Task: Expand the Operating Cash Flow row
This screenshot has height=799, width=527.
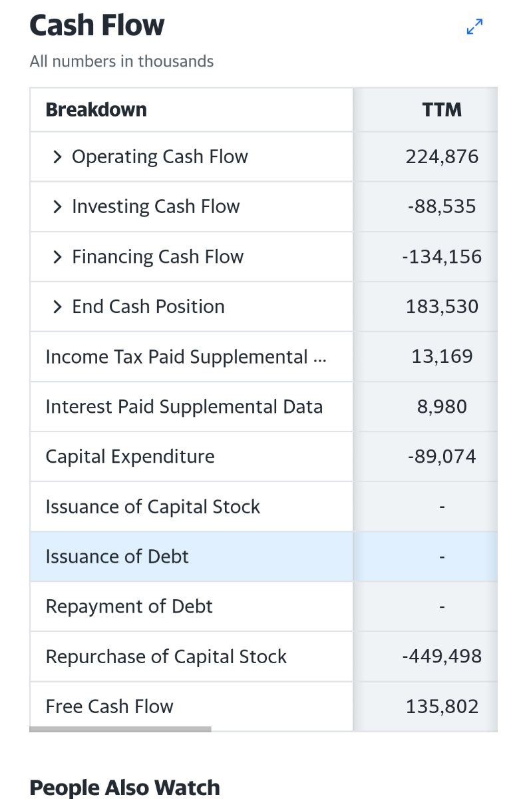Action: click(x=58, y=157)
